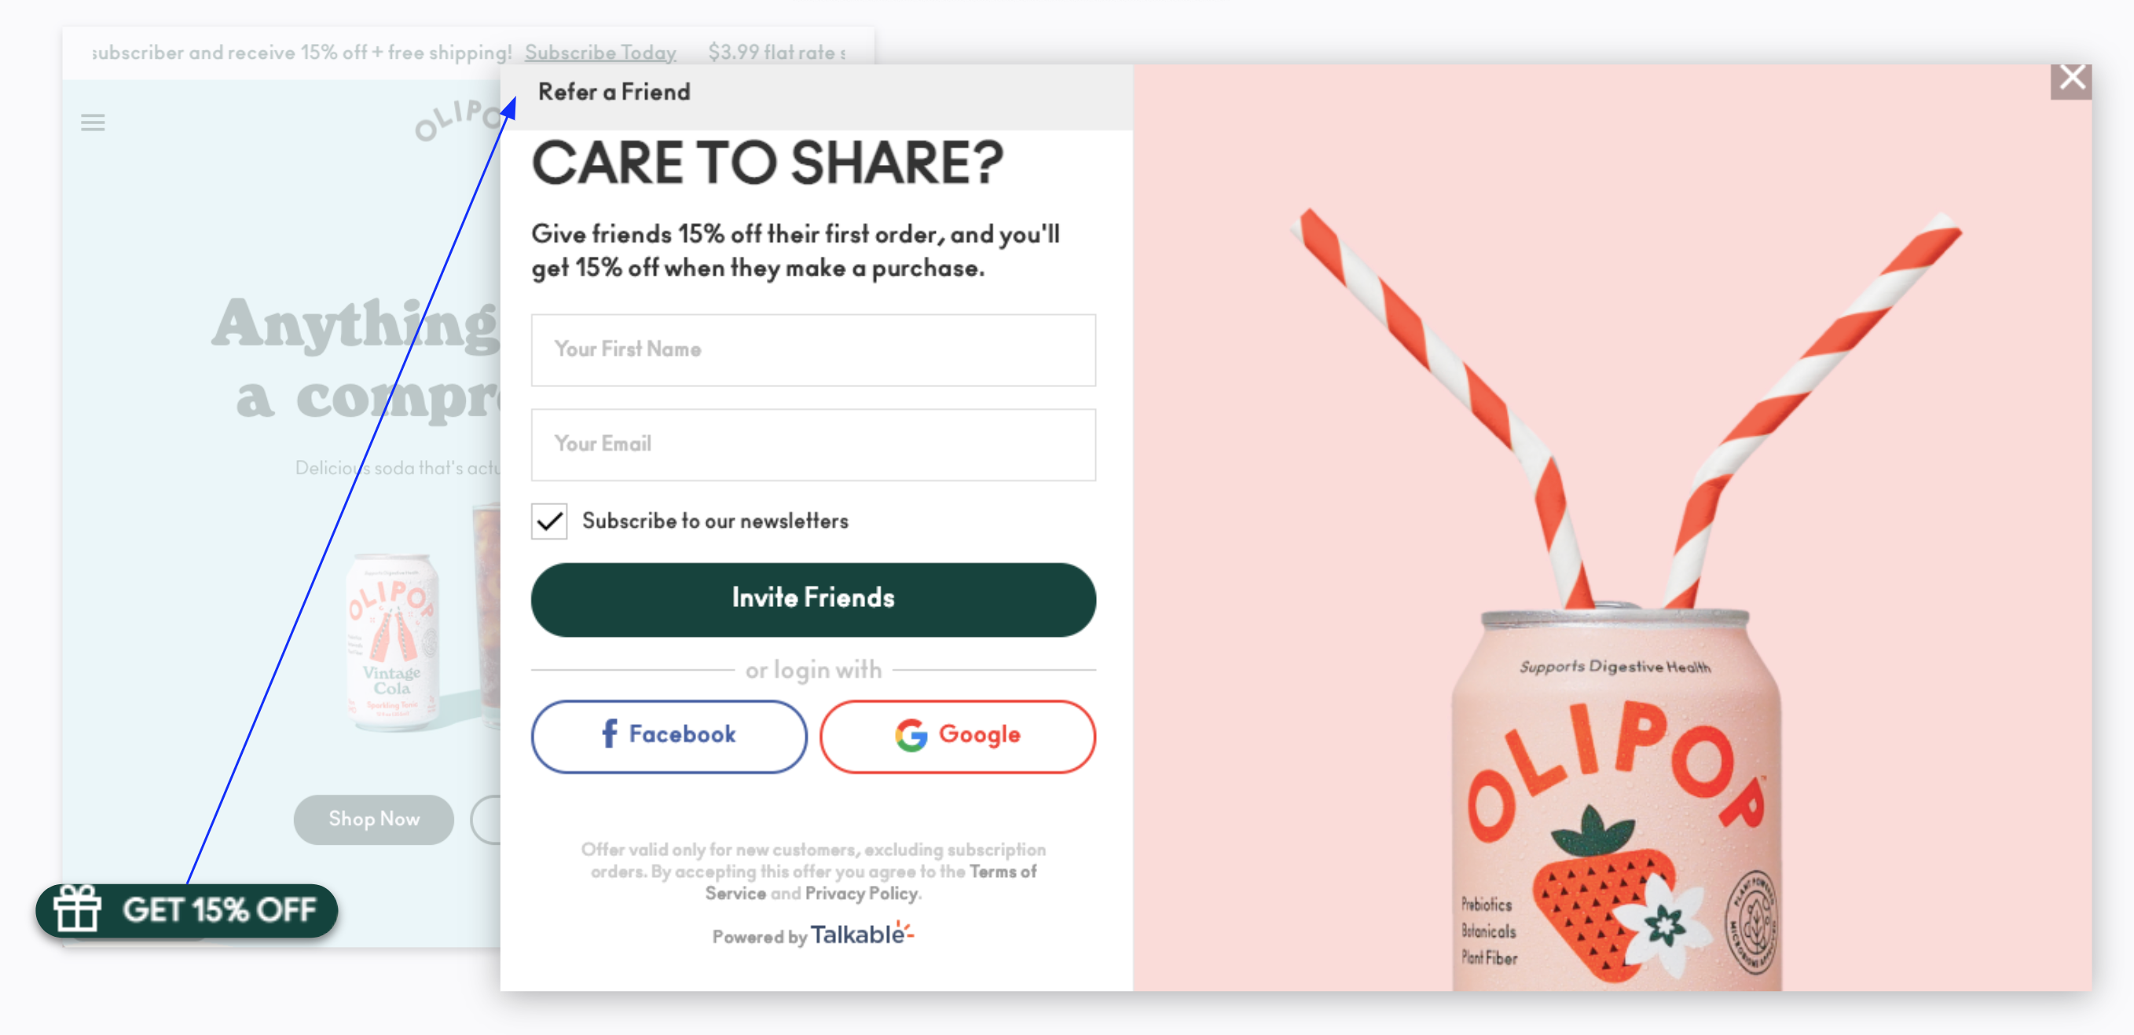Click the Olipop logo in the header
This screenshot has width=2134, height=1035.
[x=458, y=121]
